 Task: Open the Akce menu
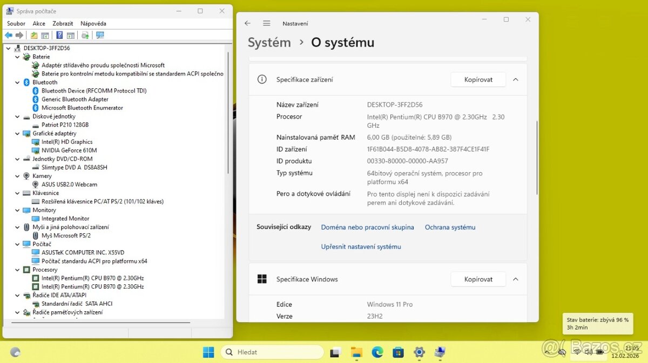tap(39, 24)
